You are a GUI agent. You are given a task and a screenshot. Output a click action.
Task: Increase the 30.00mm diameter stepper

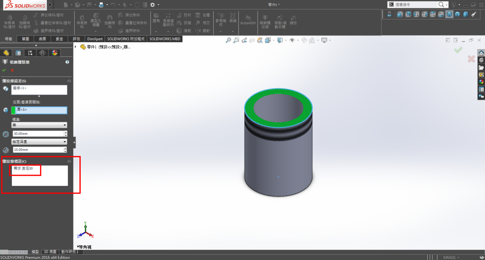pos(66,132)
